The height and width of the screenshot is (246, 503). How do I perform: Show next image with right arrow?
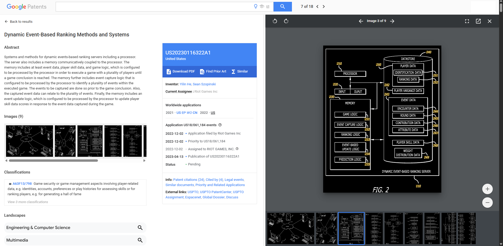pyautogui.click(x=392, y=21)
